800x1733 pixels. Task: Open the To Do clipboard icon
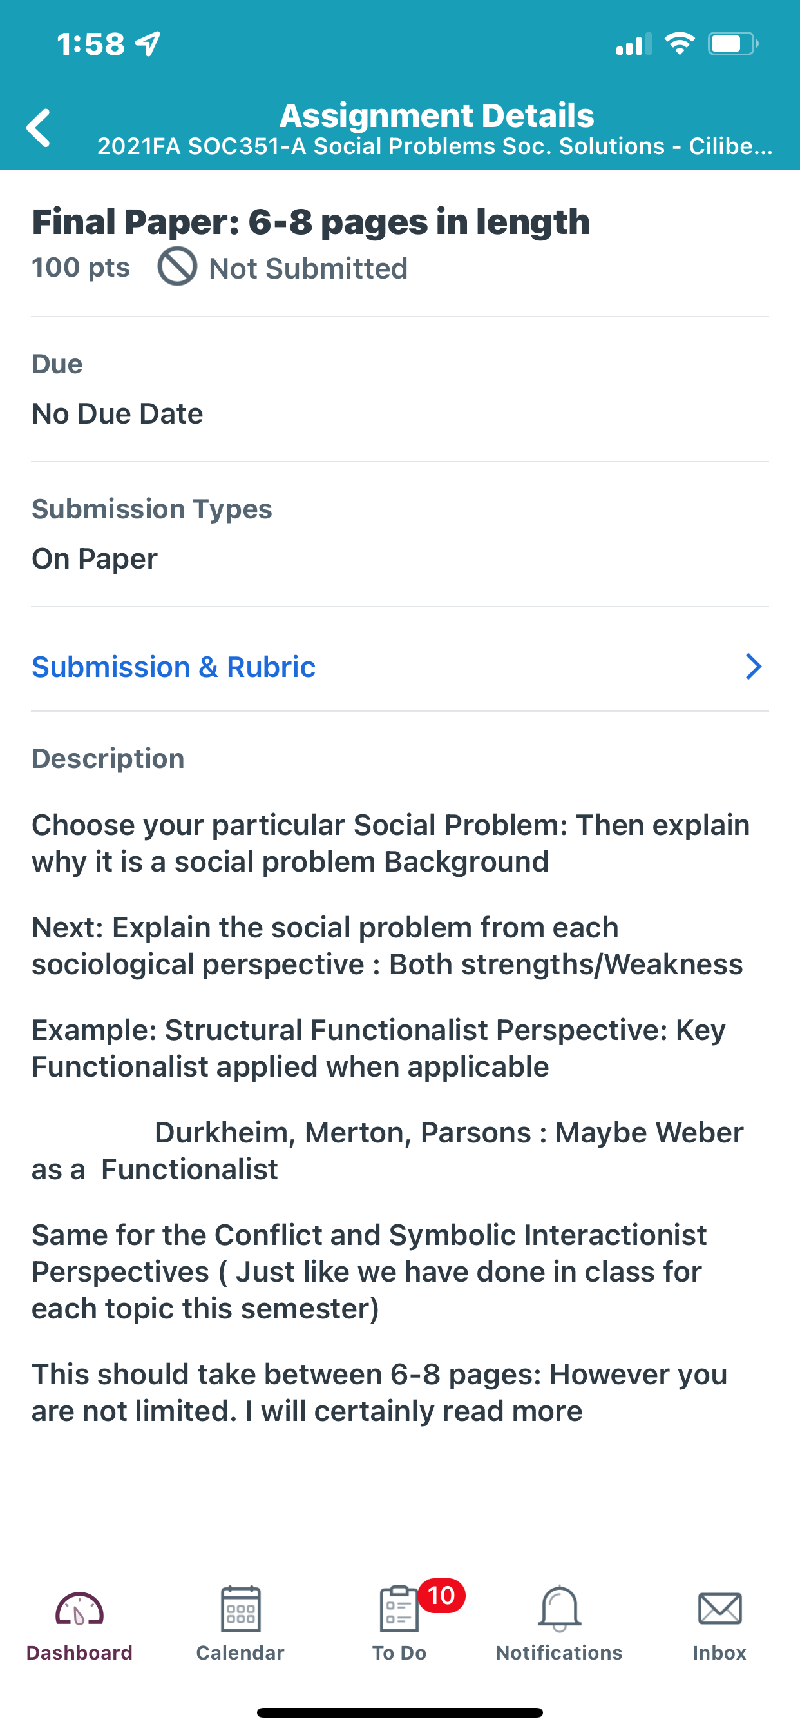(x=399, y=1609)
